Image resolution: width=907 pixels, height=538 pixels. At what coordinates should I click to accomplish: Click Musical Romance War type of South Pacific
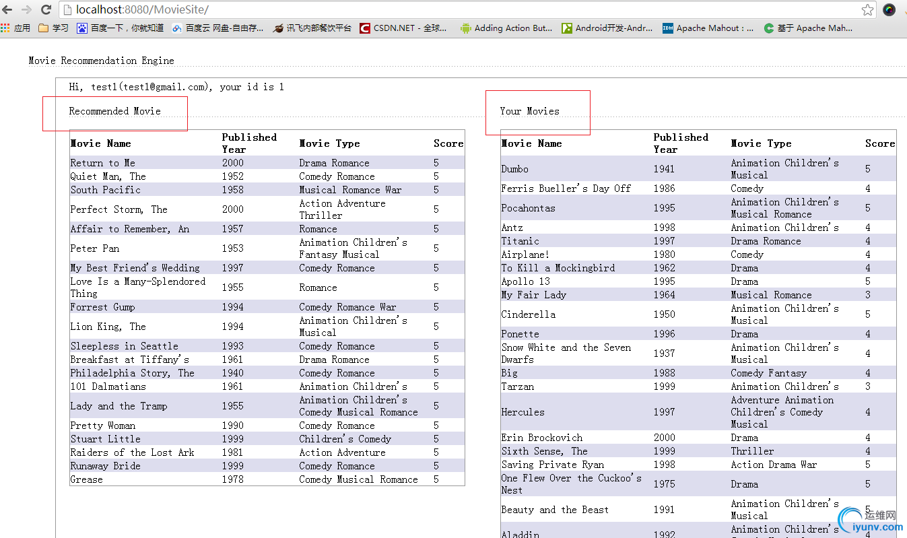(350, 190)
